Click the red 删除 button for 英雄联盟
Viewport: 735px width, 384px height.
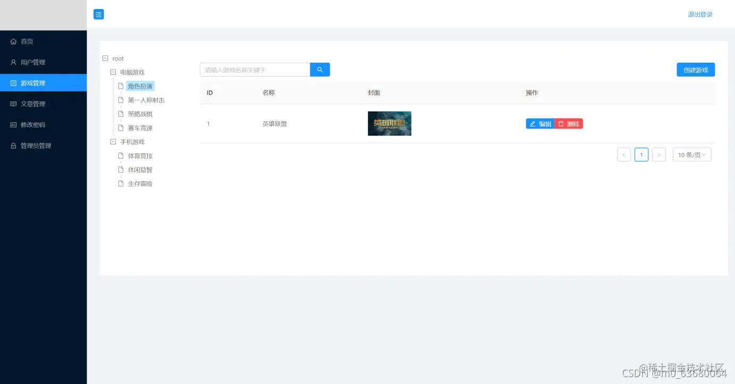pyautogui.click(x=569, y=123)
